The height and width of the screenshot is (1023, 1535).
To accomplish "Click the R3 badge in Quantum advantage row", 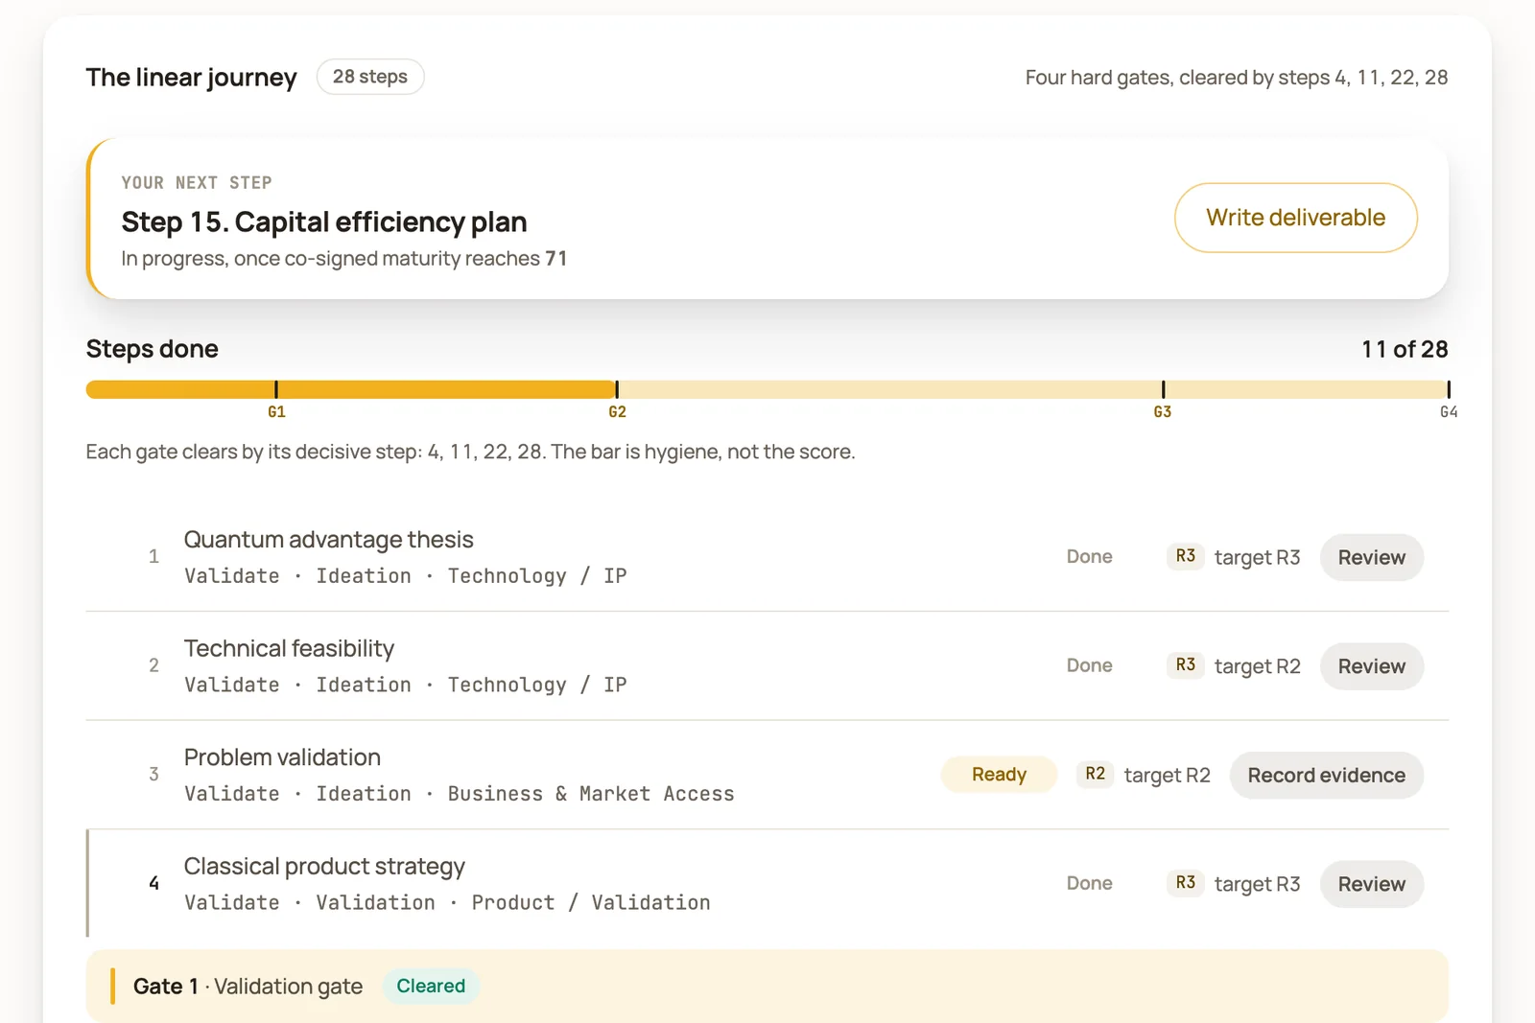I will [1185, 556].
